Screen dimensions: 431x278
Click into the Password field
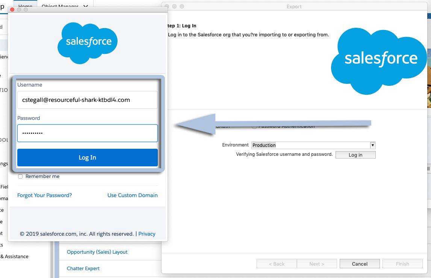[87, 133]
